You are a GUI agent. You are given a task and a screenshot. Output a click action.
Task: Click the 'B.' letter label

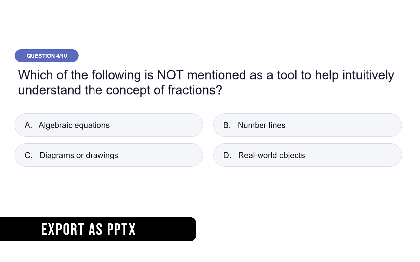(227, 125)
